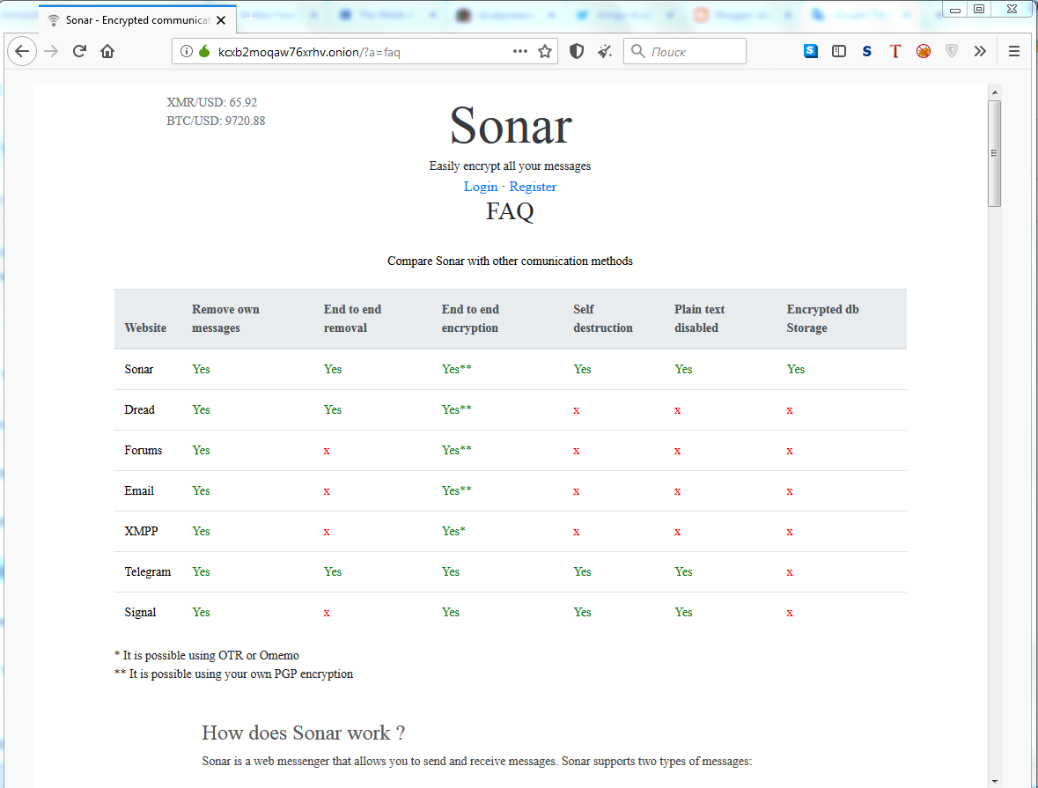1038x788 pixels.
Task: Click the XMR/USD: 65.92 rate text
Action: tap(212, 103)
